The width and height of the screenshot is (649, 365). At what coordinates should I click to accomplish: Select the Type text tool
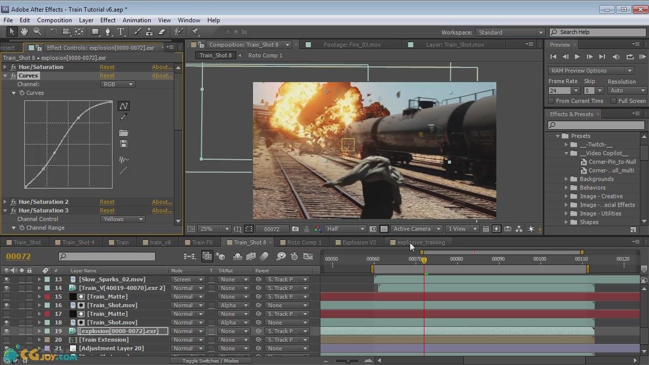(121, 32)
